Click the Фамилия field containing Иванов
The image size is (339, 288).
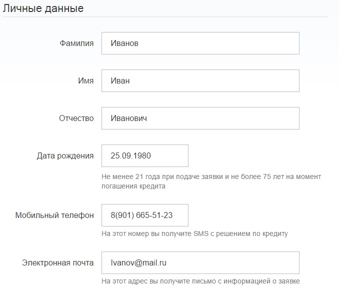click(200, 43)
